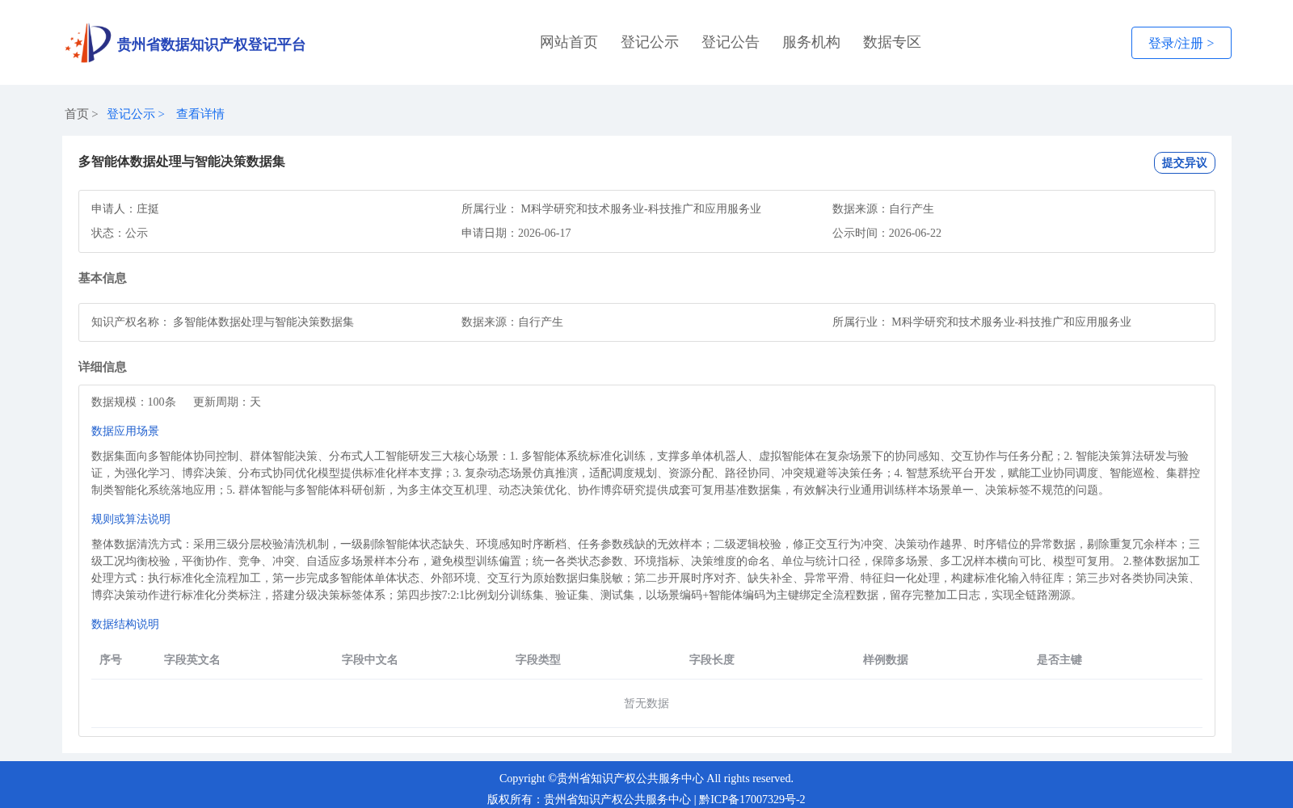
Task: Open the 数据专区 menu item
Action: 892,42
